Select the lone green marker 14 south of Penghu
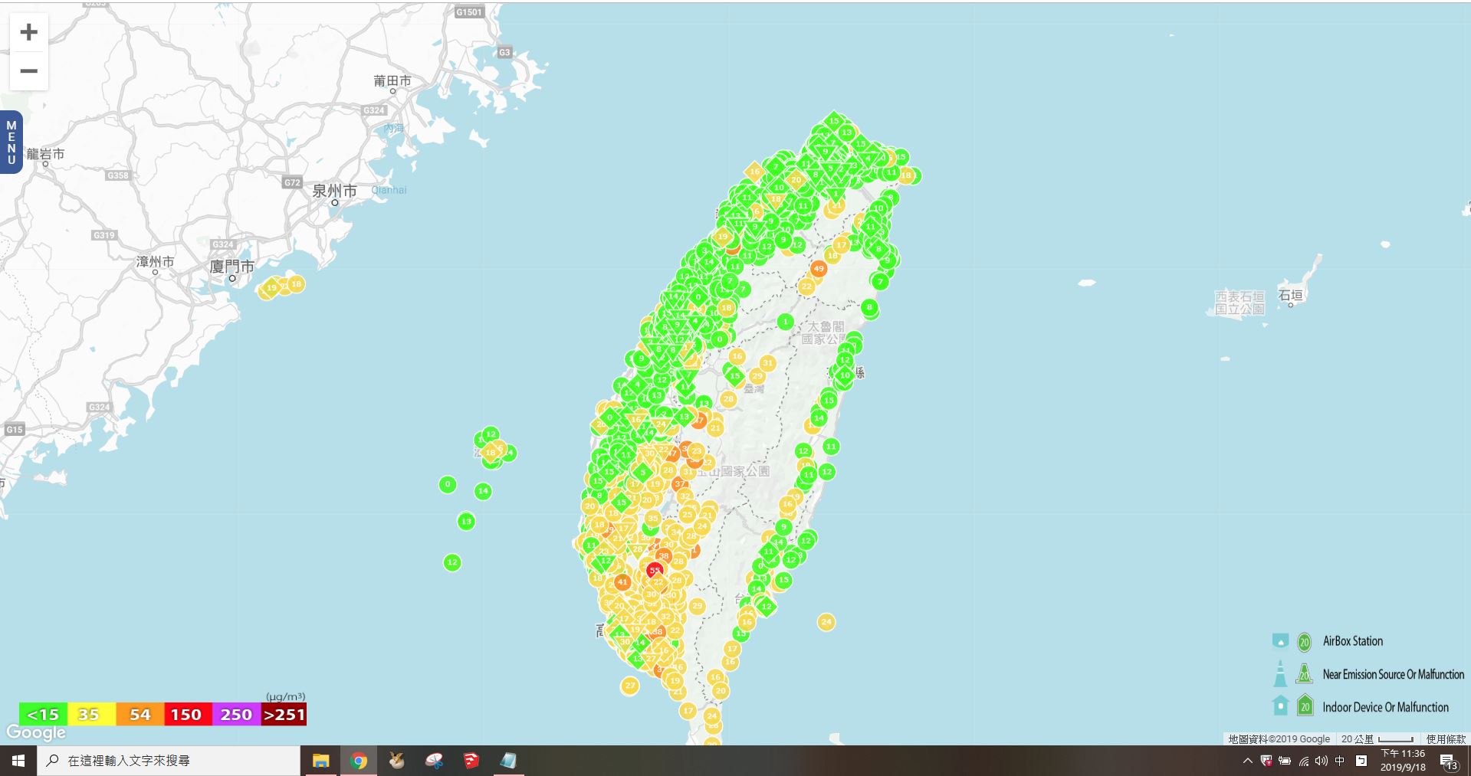1471x776 pixels. pyautogui.click(x=483, y=491)
